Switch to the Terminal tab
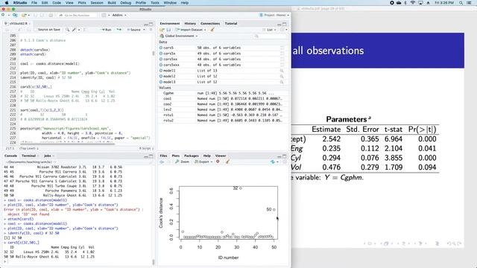This screenshot has height=268, width=477. 28,156
